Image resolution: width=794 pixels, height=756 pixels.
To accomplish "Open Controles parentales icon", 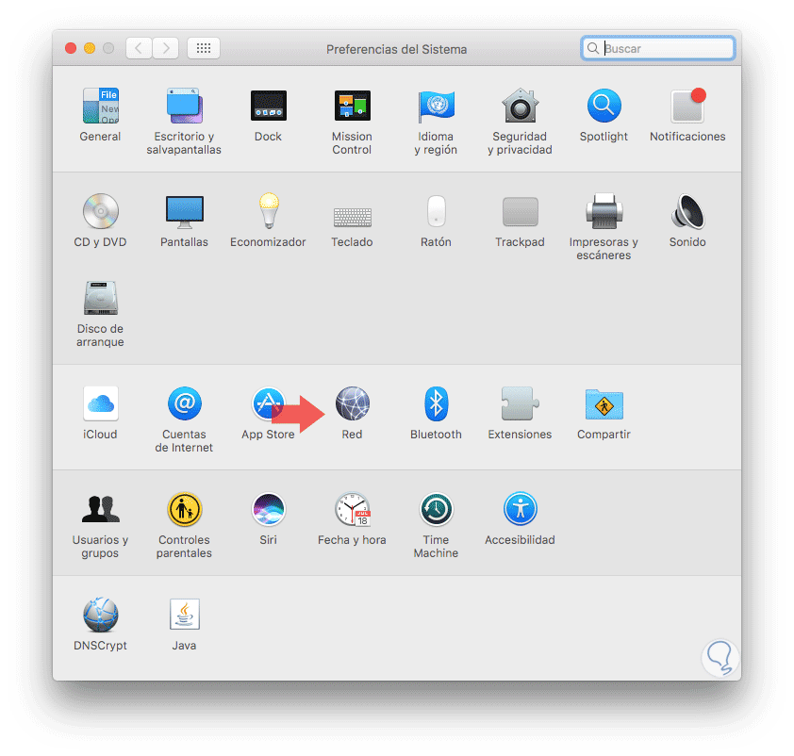I will click(x=184, y=509).
